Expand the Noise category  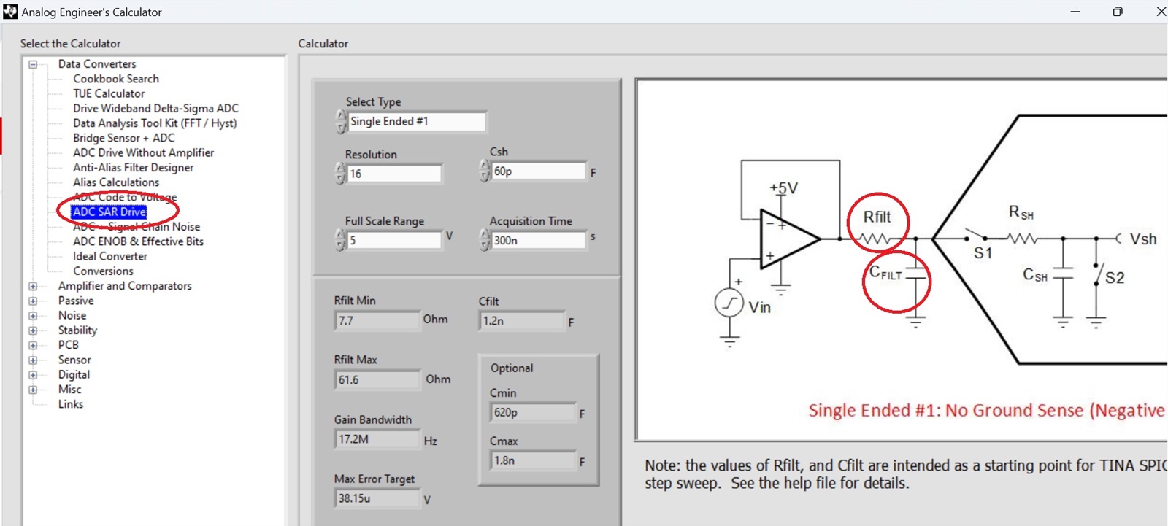(x=33, y=316)
